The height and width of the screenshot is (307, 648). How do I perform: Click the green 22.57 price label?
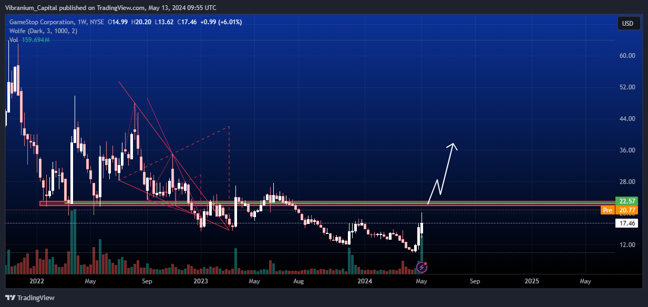click(628, 201)
